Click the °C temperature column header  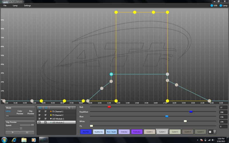[69, 108]
